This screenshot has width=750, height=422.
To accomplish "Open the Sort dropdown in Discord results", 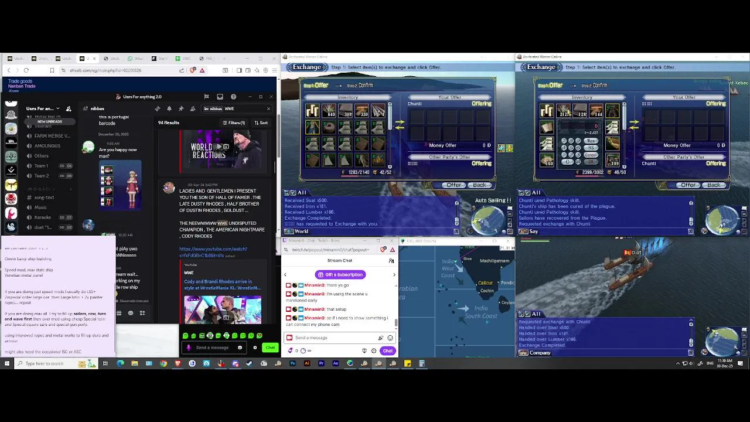I will coord(261,122).
